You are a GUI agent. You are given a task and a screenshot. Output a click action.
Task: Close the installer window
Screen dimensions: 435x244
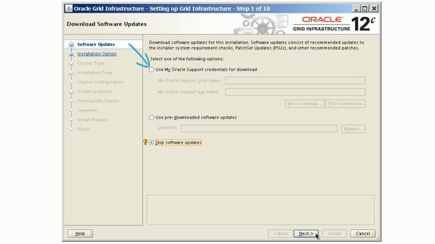point(374,9)
